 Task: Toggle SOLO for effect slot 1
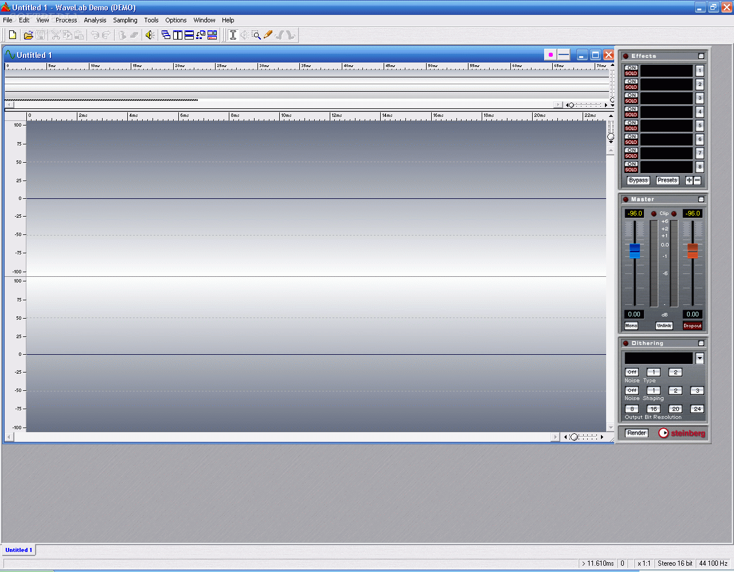click(x=631, y=73)
